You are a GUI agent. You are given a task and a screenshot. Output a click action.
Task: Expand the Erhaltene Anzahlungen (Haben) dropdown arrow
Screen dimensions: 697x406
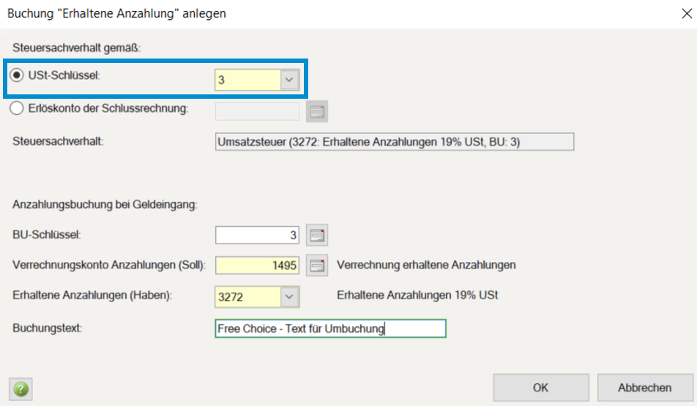[x=290, y=296]
